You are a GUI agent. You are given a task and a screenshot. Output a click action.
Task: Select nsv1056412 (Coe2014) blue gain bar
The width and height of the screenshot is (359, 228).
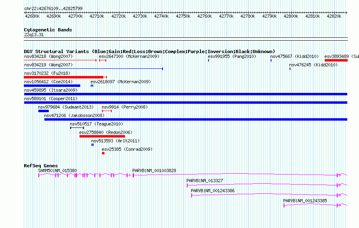point(52,86)
